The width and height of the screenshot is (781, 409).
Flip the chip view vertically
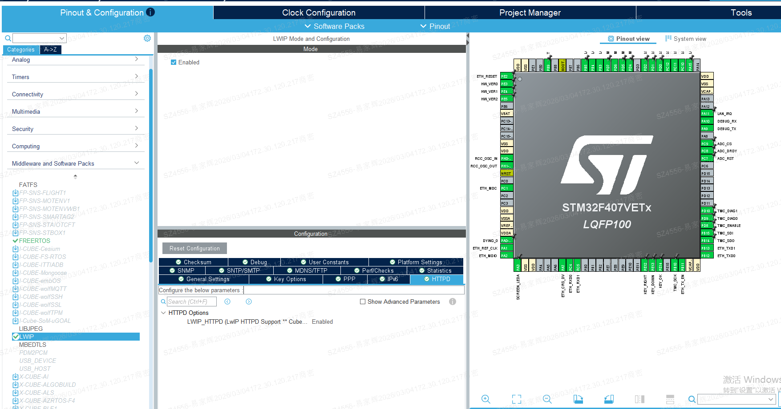pos(670,399)
